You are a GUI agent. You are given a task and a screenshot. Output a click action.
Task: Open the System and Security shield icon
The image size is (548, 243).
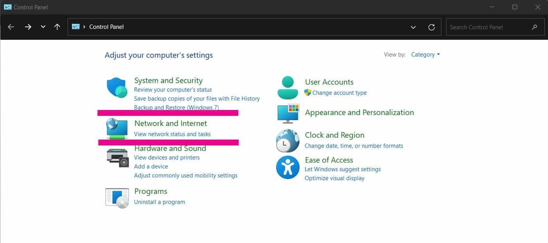click(117, 87)
